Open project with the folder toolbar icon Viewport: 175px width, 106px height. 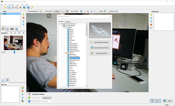coord(5,8)
